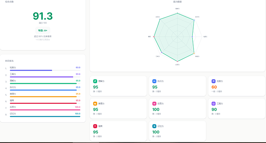Click the blue 执行力 ranking progress bar

45,90
